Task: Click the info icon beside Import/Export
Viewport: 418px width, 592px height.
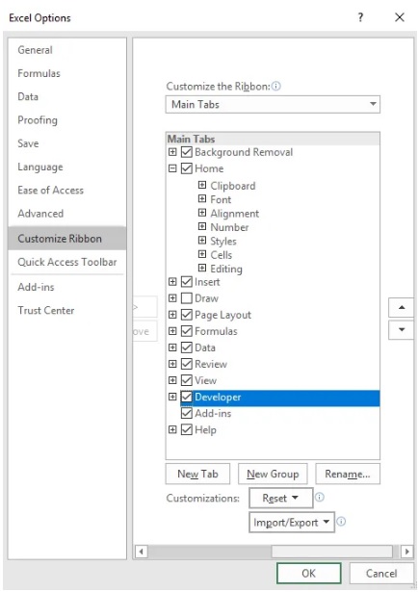Action: pos(341,522)
